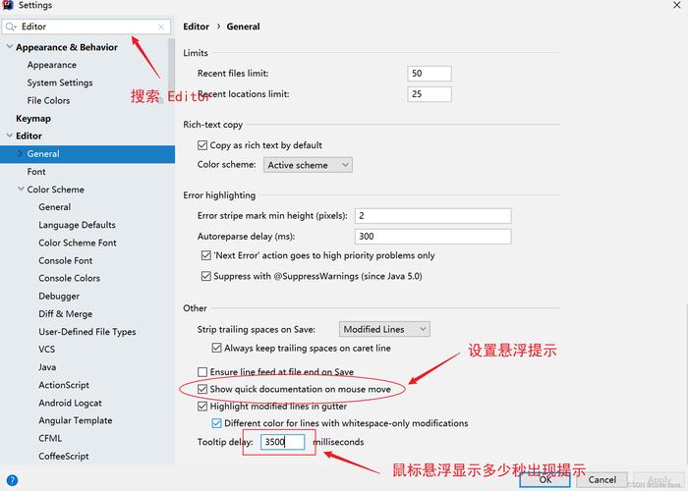Screen dimensions: 688x491
Task: Close the Settings dialog window
Action: click(x=676, y=5)
